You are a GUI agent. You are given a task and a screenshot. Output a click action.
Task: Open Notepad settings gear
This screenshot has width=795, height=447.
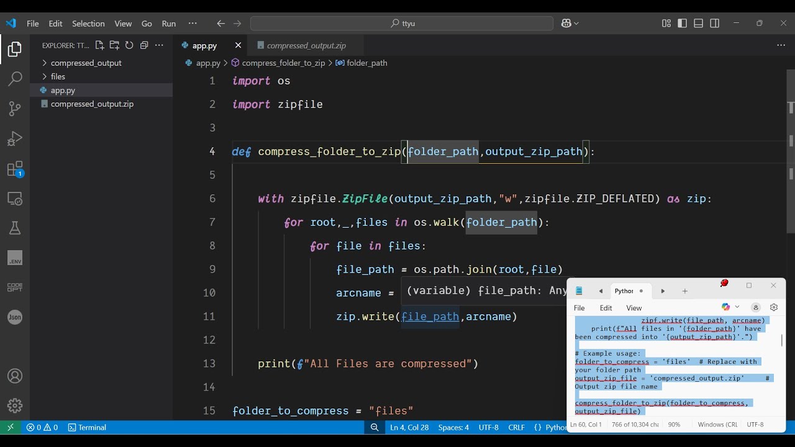click(774, 307)
